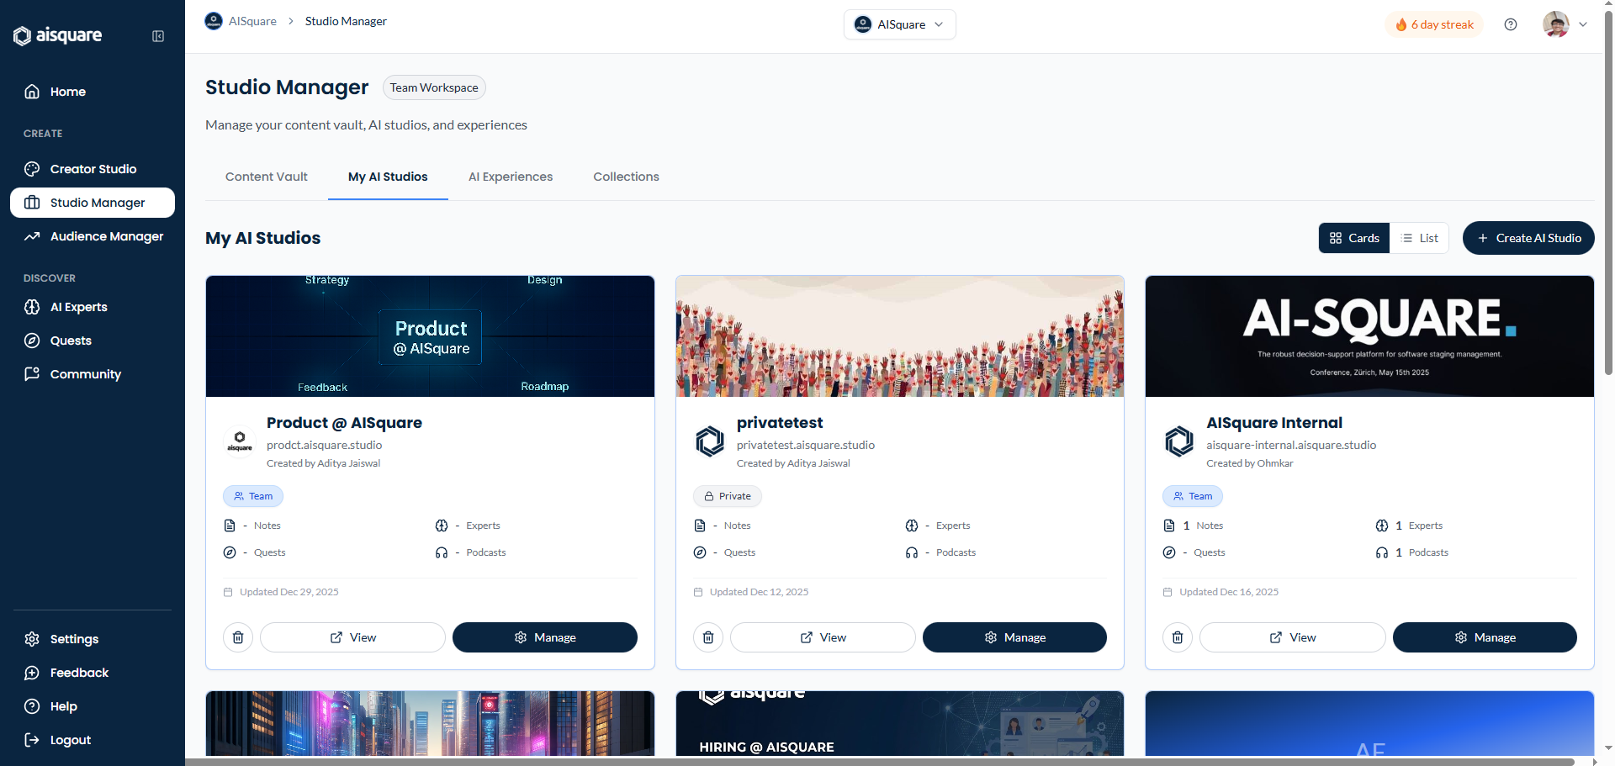The width and height of the screenshot is (1615, 766).
Task: Open the Community section
Action: point(85,374)
